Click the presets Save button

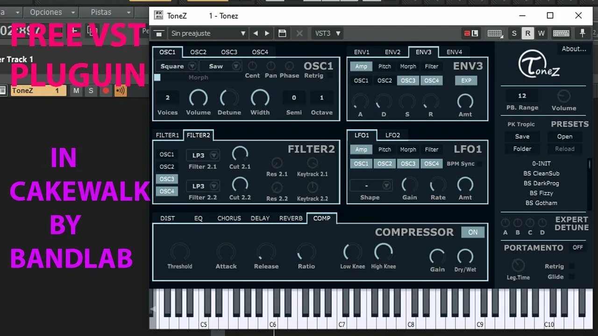tap(522, 137)
